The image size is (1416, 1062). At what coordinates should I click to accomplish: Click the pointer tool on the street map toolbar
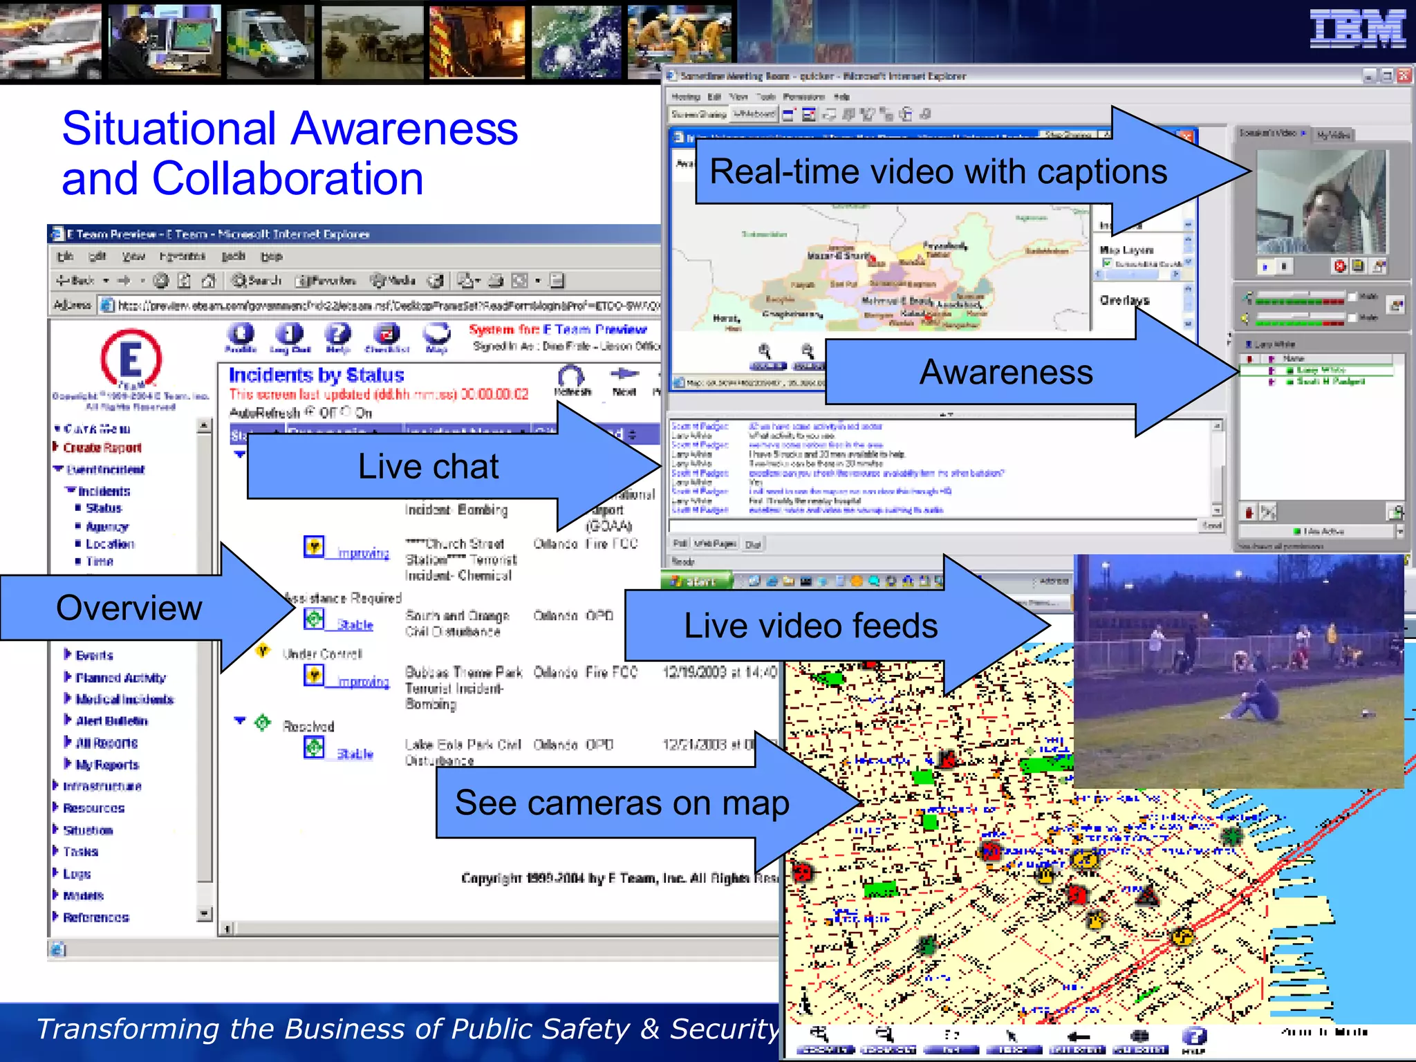coord(1014,1040)
